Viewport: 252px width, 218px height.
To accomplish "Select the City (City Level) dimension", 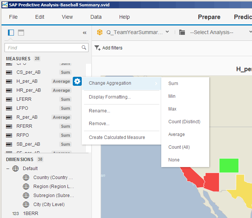I will (x=49, y=205).
